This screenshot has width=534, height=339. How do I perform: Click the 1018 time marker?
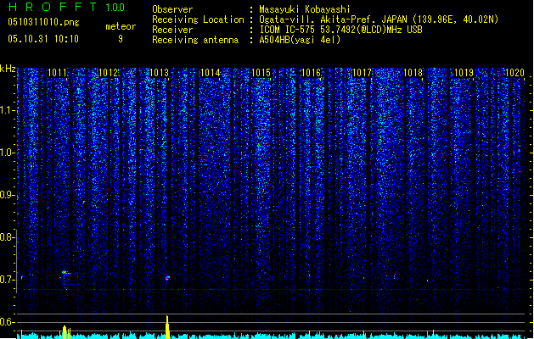(x=413, y=73)
